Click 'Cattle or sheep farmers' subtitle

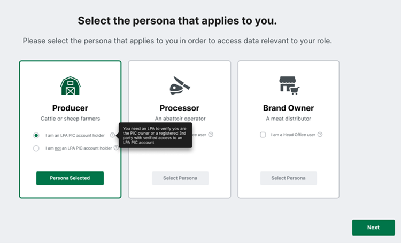(70, 119)
